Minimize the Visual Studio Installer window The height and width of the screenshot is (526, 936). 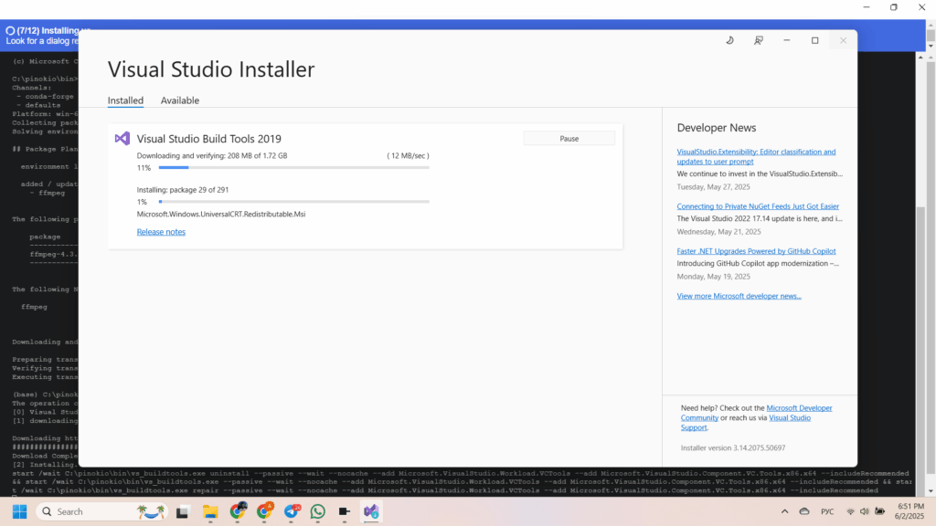[x=787, y=40]
